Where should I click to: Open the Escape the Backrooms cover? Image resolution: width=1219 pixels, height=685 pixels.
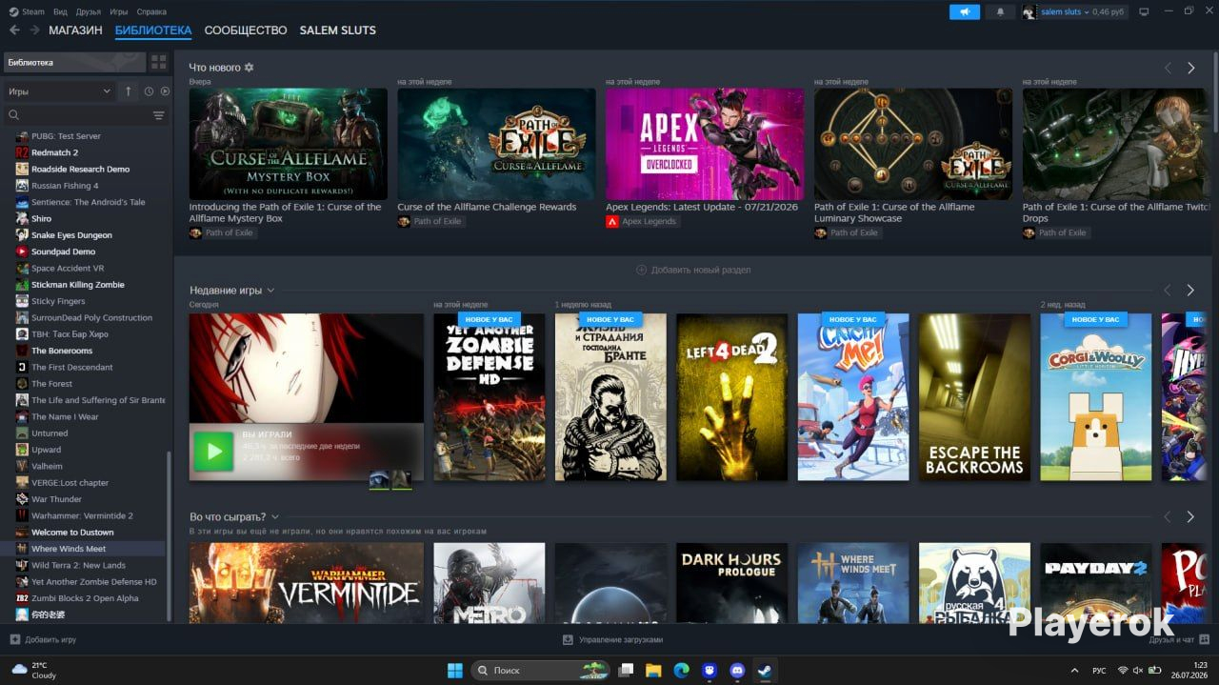point(974,396)
